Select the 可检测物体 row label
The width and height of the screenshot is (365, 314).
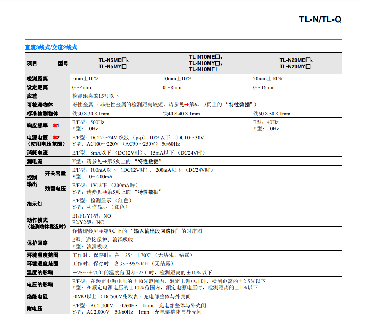(x=40, y=105)
